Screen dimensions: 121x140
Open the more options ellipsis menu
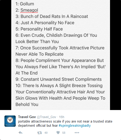coord(77,133)
